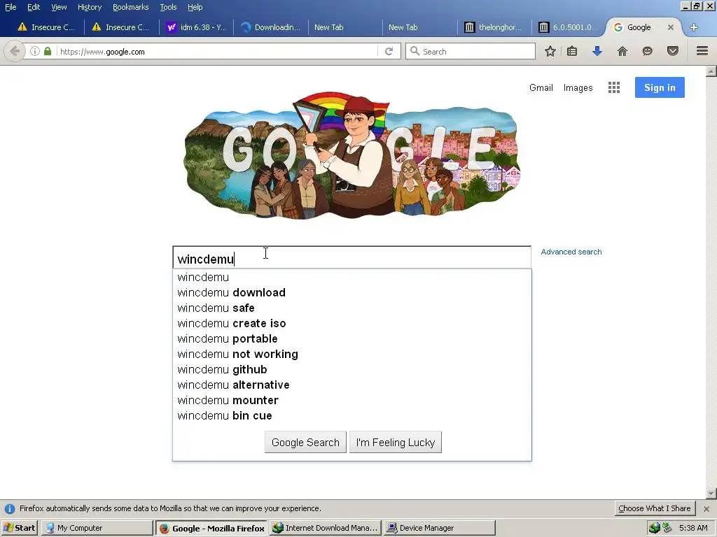Select 'wincdemu create iso' suggestion
The width and height of the screenshot is (717, 537).
point(352,323)
